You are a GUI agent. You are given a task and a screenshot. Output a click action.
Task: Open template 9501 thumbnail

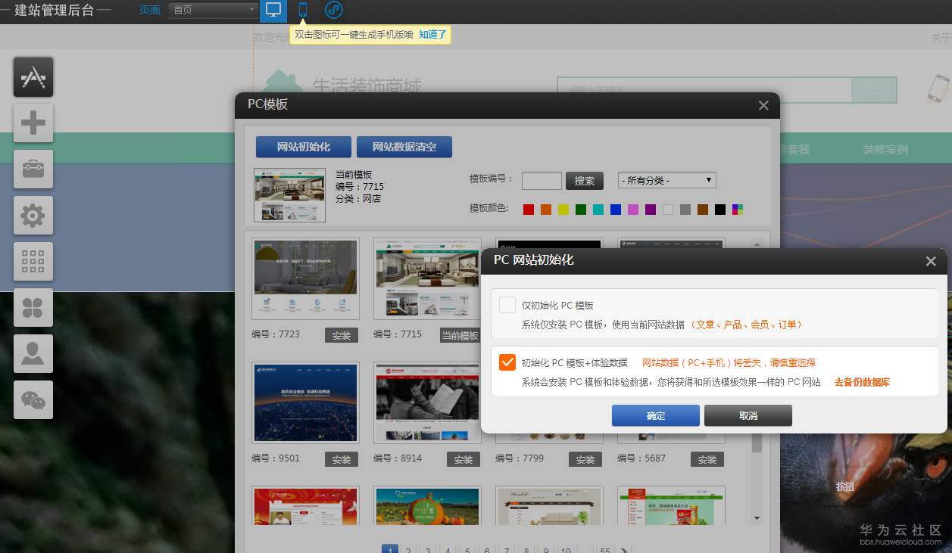tap(305, 402)
